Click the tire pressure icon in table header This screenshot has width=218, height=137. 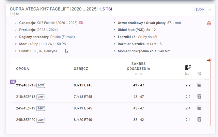click(x=188, y=67)
